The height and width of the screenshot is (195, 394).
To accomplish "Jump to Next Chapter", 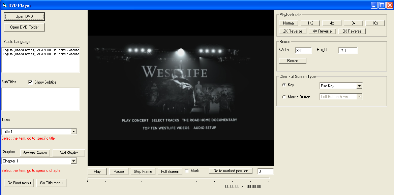I will 69,153.
